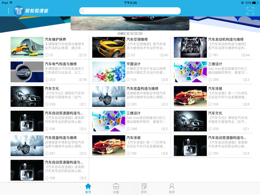Open 平面设计 course title
The image size is (260, 195).
133,64
